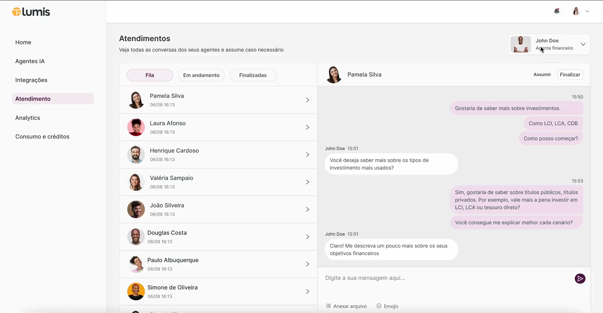
Task: Click John Doe reply about tipos de investimento
Action: coord(391,164)
